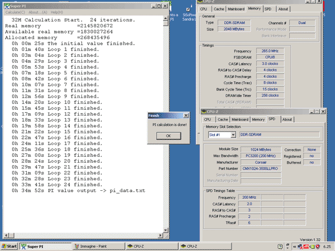Screen dimensions: 335x251
Task: Click the memory Size value 2048 MBytes
Action: (x=234, y=29)
